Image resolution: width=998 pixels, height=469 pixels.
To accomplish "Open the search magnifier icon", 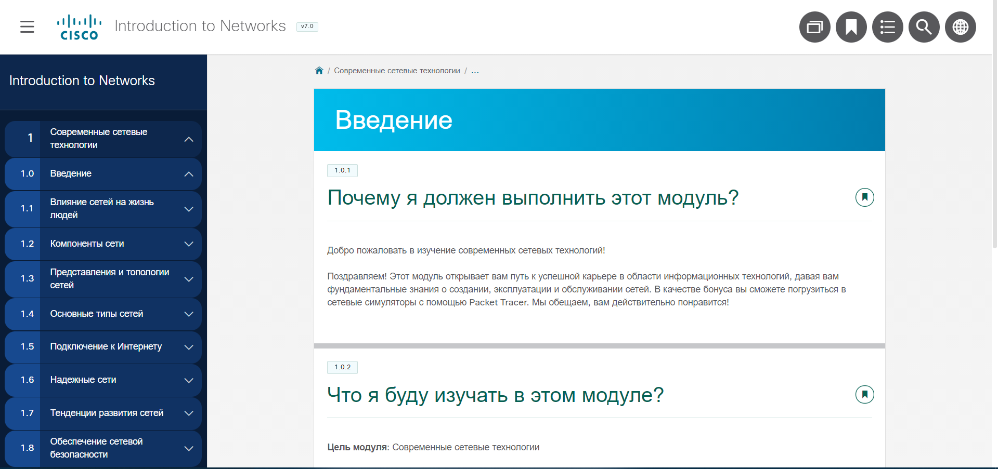I will [924, 27].
